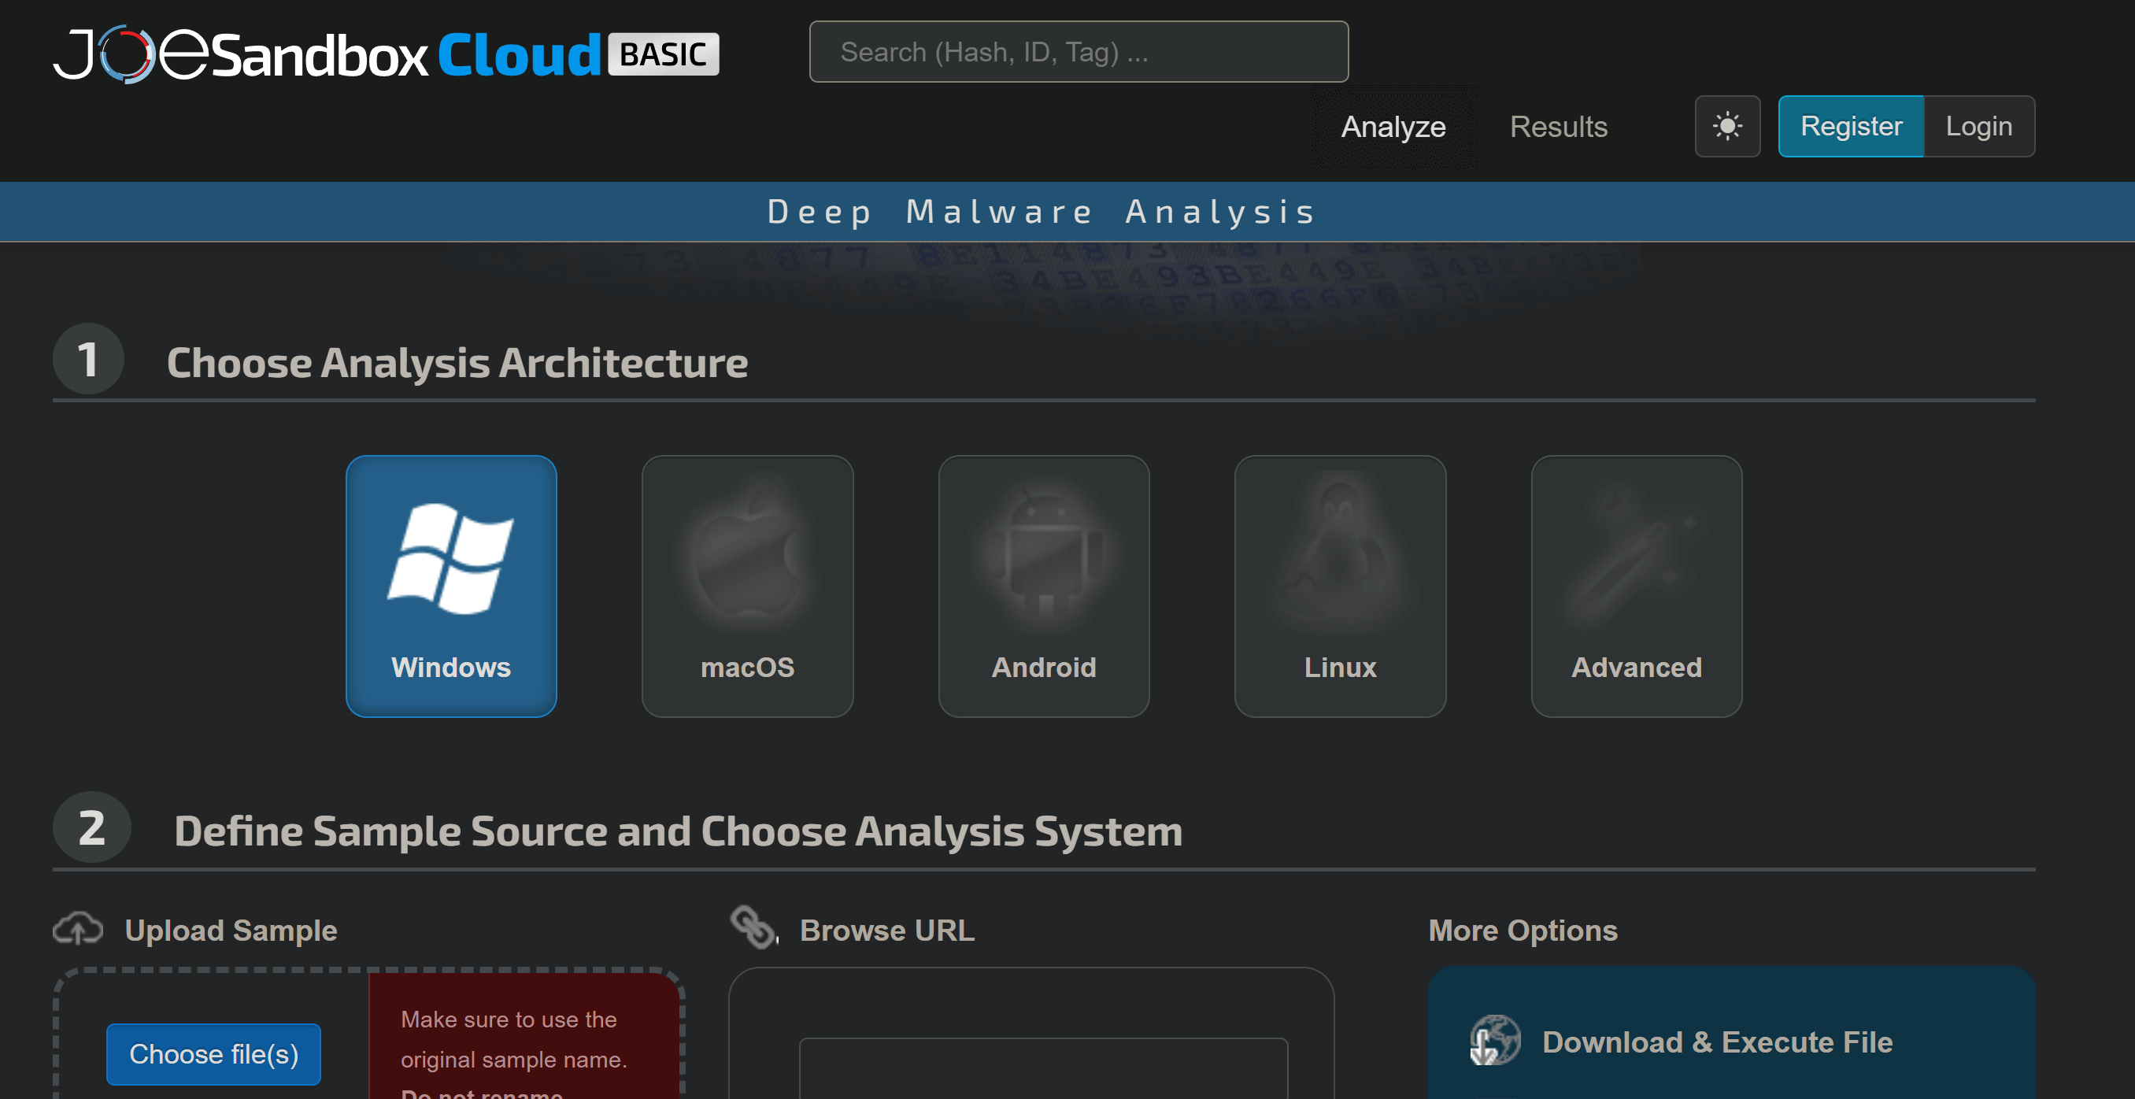Image resolution: width=2135 pixels, height=1099 pixels.
Task: Click the Login button
Action: tap(1978, 126)
